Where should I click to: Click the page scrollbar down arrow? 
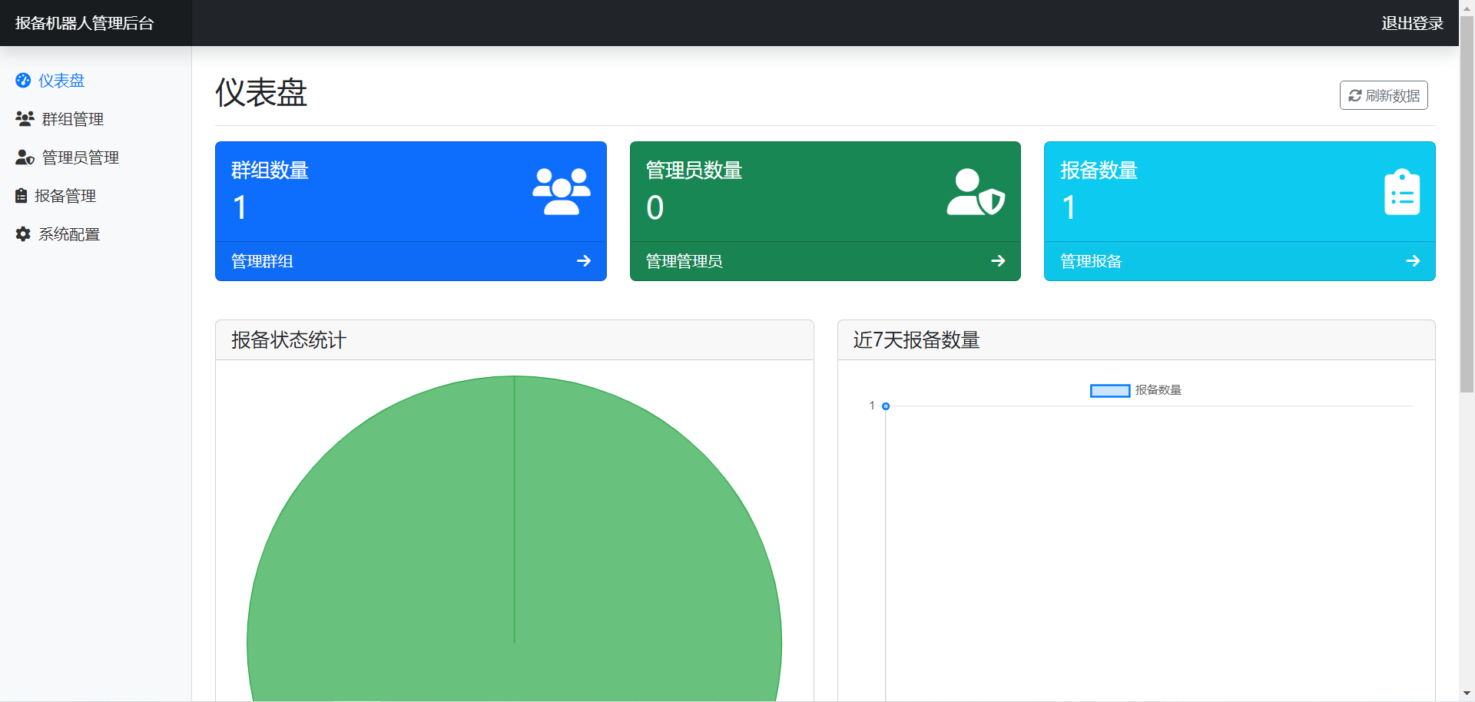coord(1467,694)
